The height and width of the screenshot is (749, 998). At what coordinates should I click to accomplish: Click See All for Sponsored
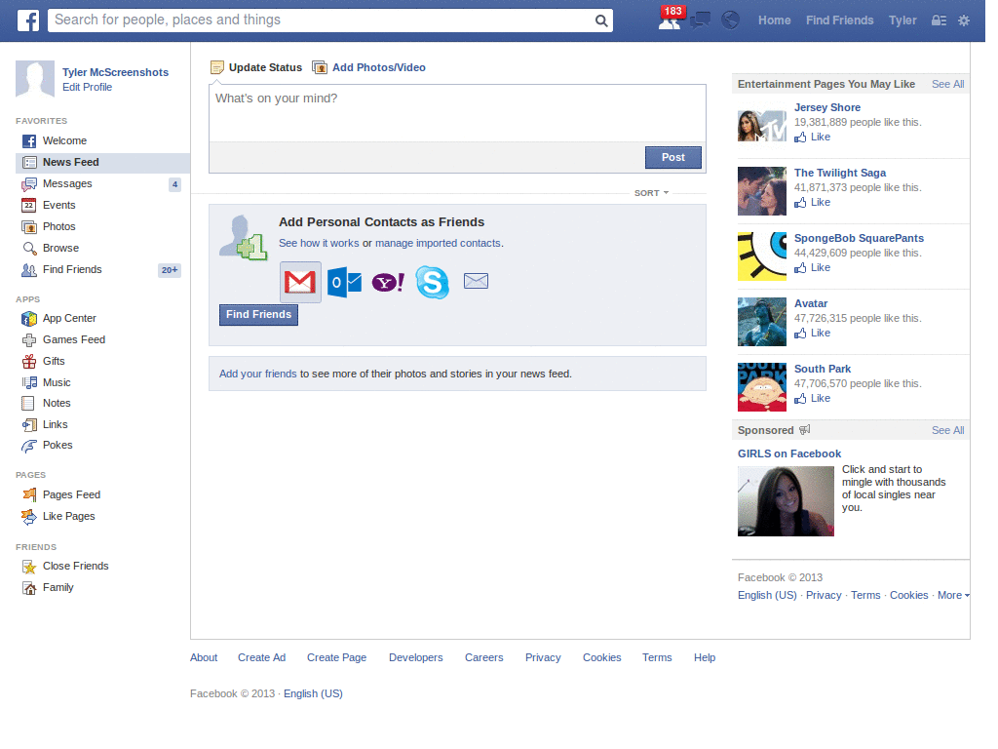click(x=947, y=430)
